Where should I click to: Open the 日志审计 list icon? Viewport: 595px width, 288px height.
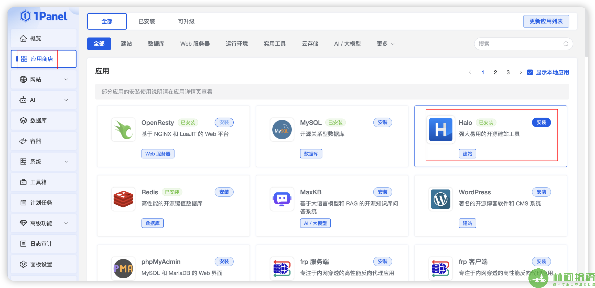tap(23, 244)
